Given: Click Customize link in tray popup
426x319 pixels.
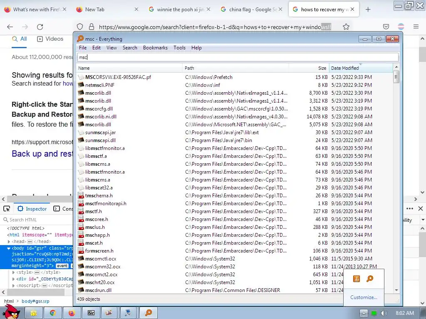Looking at the screenshot, I should [364, 297].
